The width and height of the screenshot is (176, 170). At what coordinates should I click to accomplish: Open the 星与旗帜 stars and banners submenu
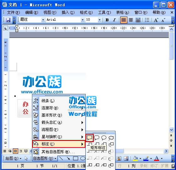tap(59, 137)
